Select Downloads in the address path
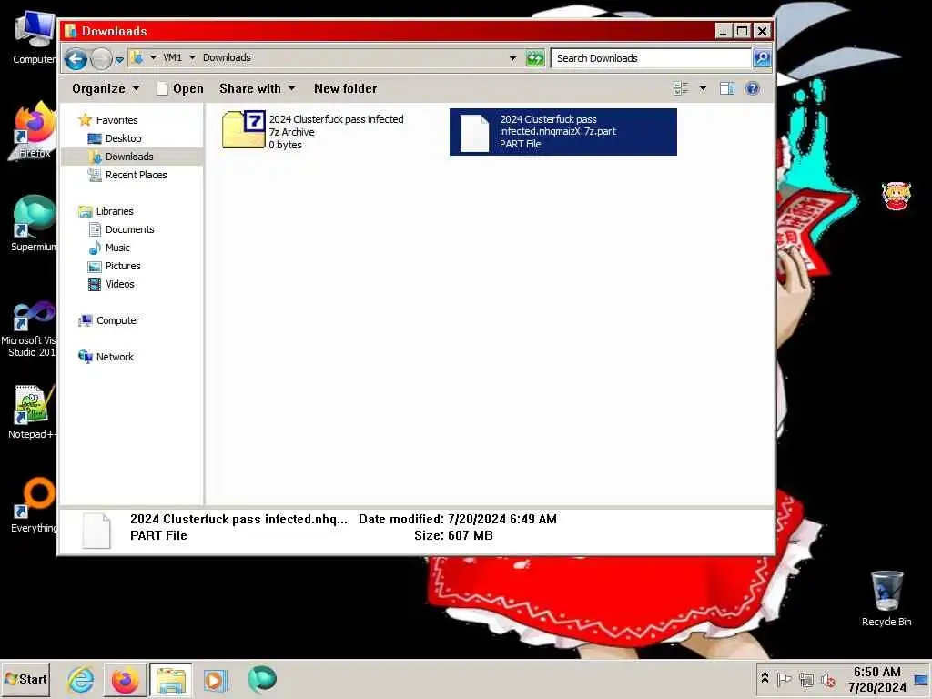The width and height of the screenshot is (932, 699). coord(227,57)
